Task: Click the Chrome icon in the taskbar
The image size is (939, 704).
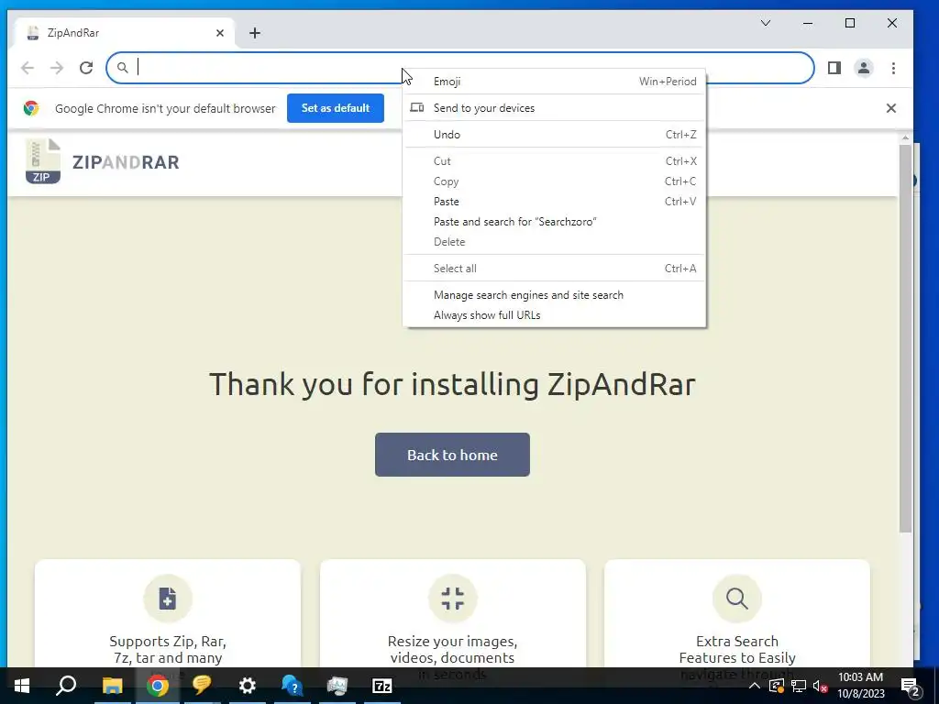Action: click(x=158, y=686)
